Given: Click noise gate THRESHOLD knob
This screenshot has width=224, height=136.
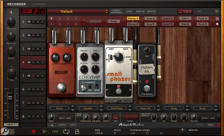Looking at the screenshot, I should click(x=86, y=117).
